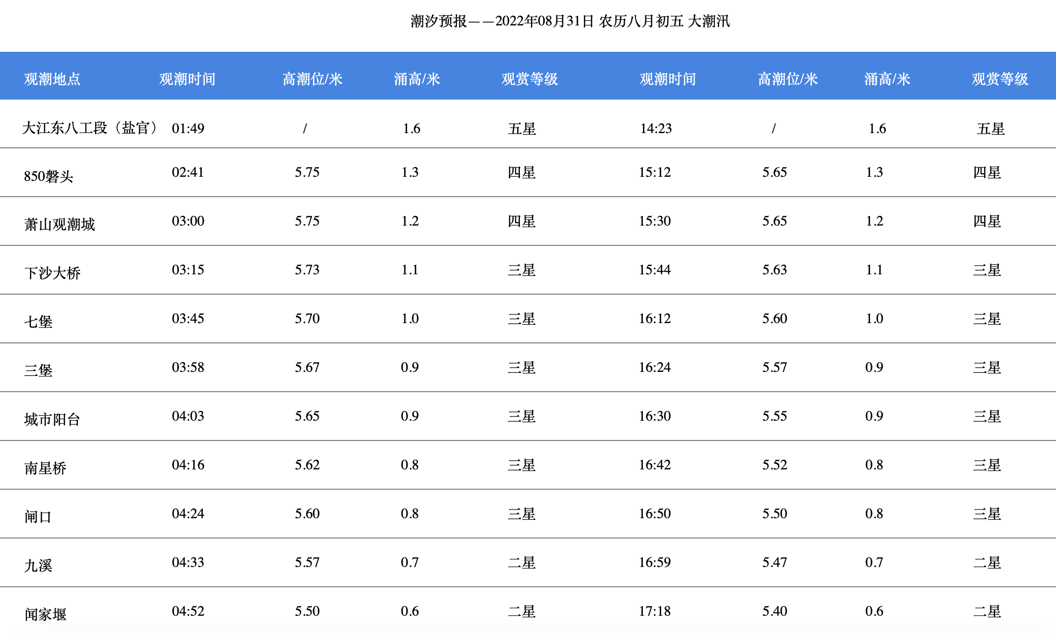Click the 14:23 afternoon tide time

[x=656, y=128]
